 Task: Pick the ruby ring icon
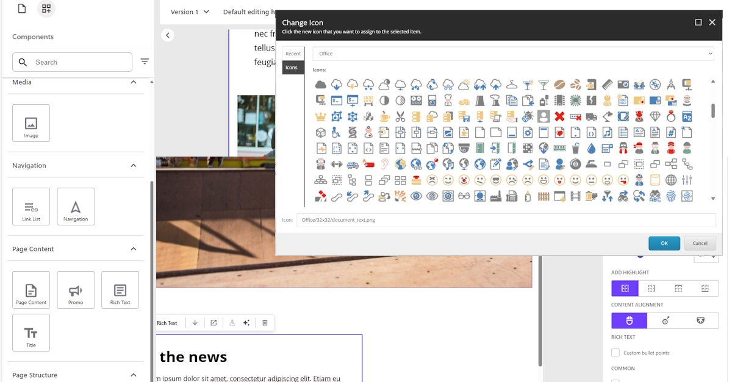coord(671,116)
